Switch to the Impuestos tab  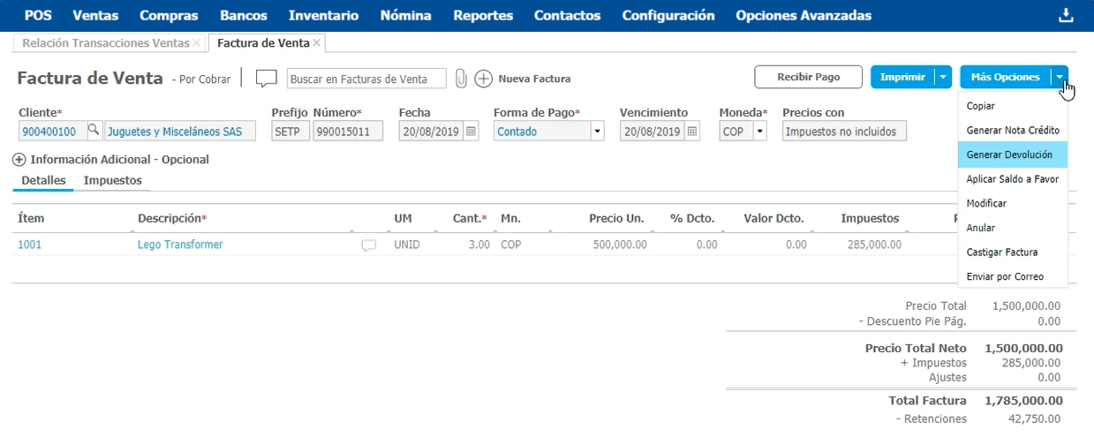pos(112,180)
